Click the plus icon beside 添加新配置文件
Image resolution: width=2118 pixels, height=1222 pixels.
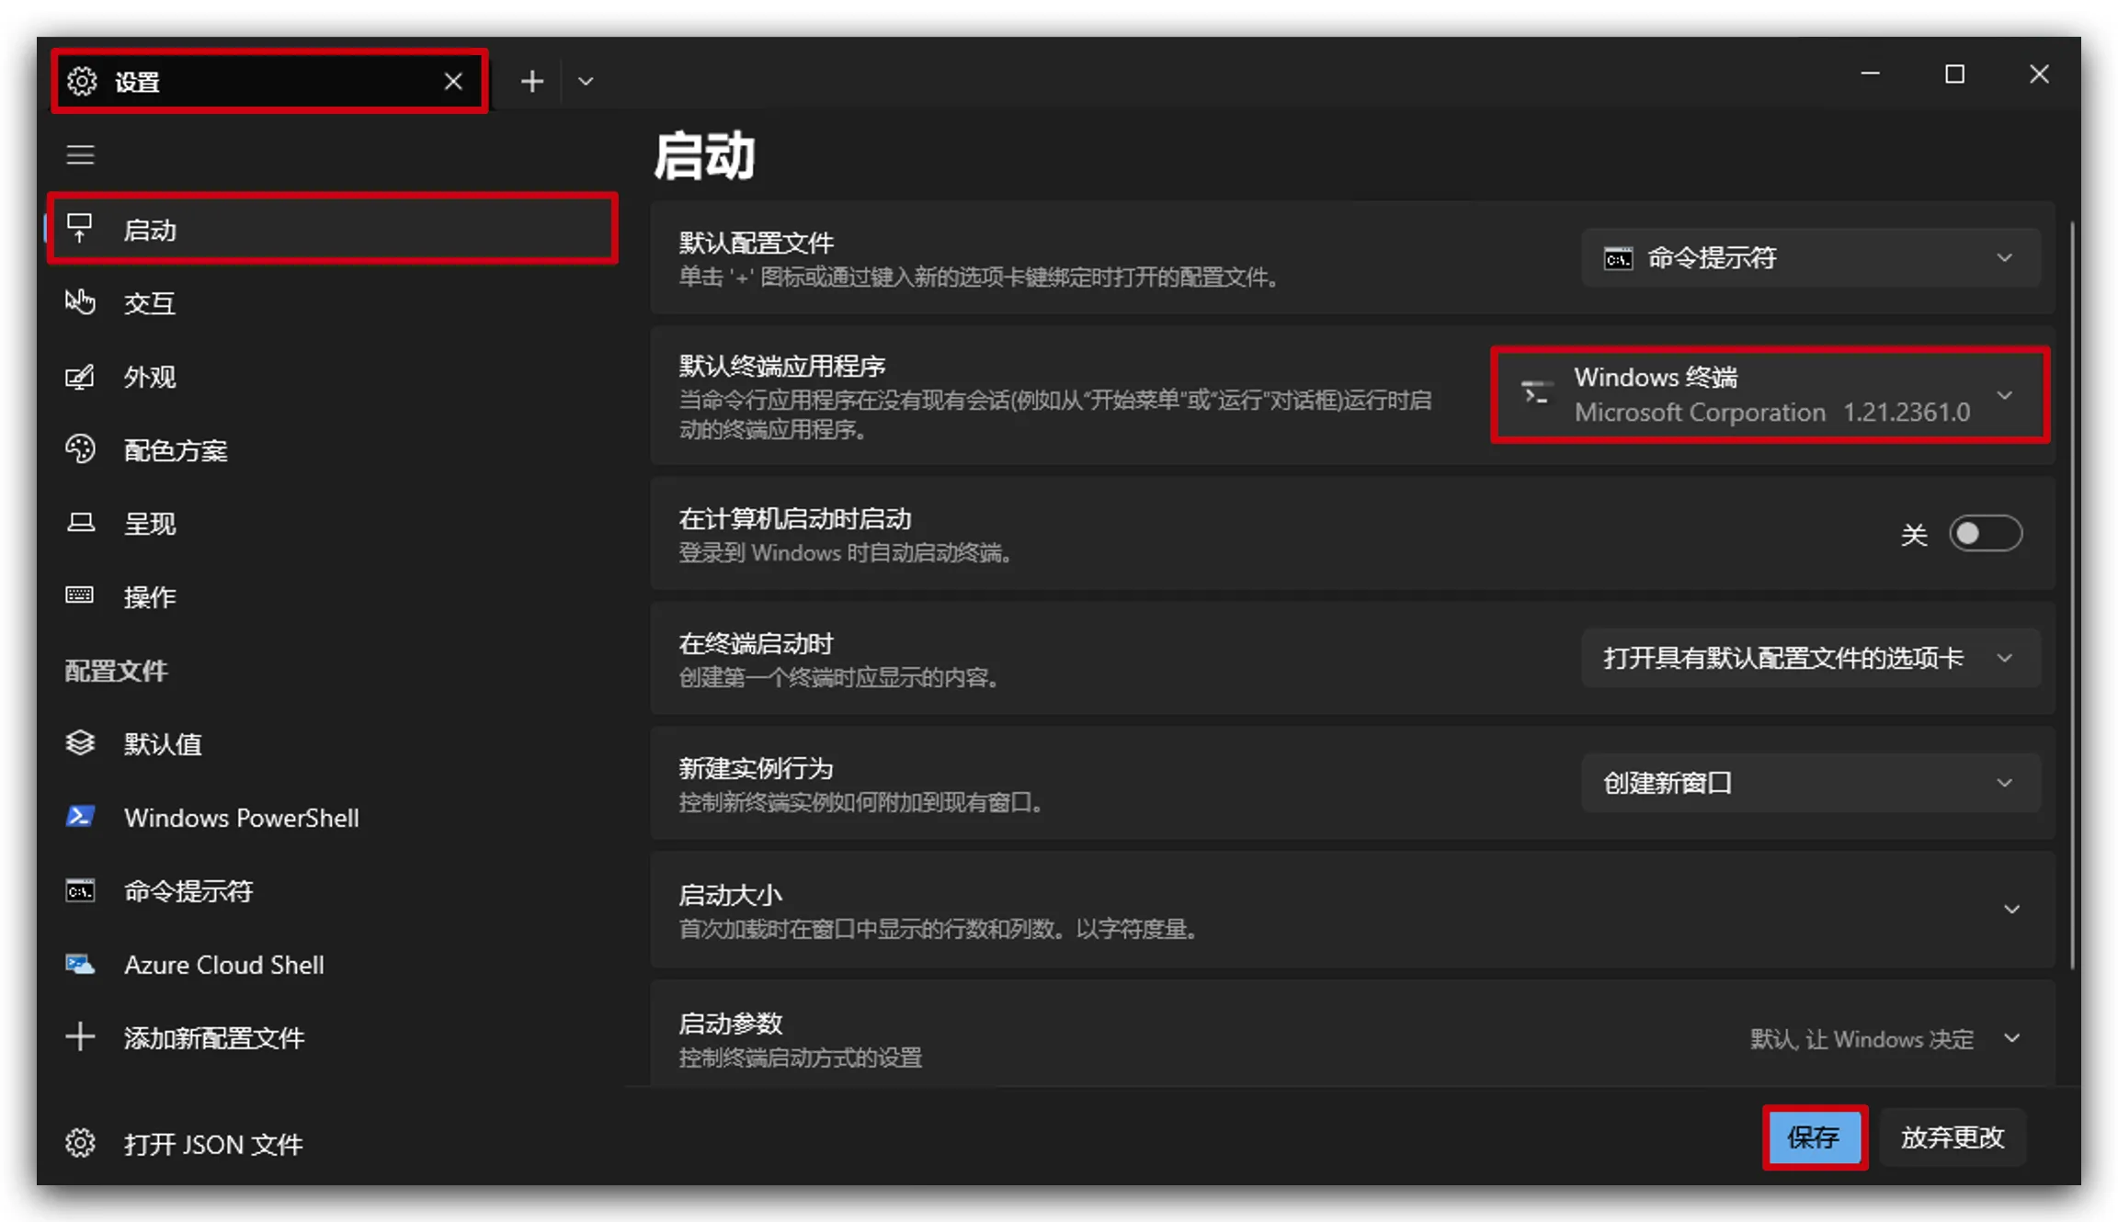point(80,1036)
